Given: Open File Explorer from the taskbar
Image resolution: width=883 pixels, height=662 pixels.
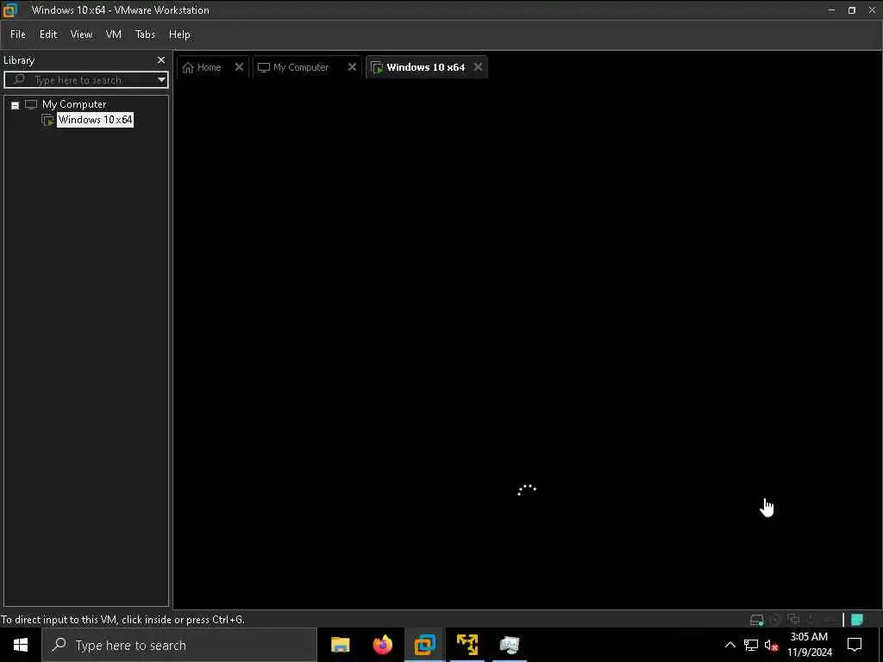Looking at the screenshot, I should [340, 645].
